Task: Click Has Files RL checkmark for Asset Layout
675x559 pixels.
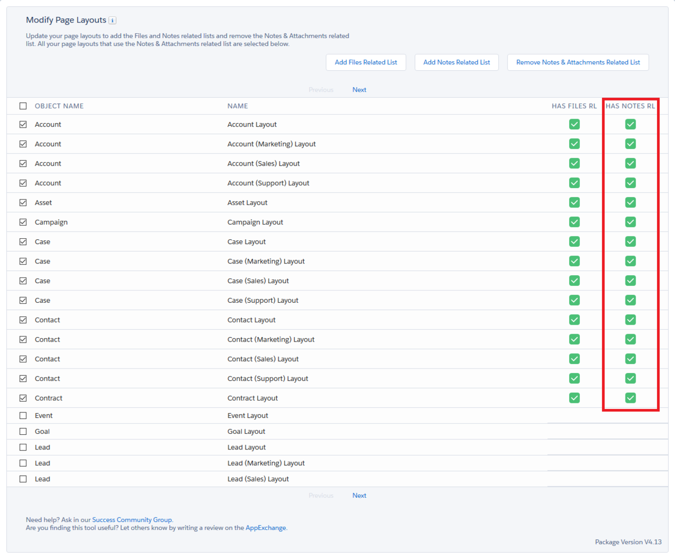Action: [574, 202]
